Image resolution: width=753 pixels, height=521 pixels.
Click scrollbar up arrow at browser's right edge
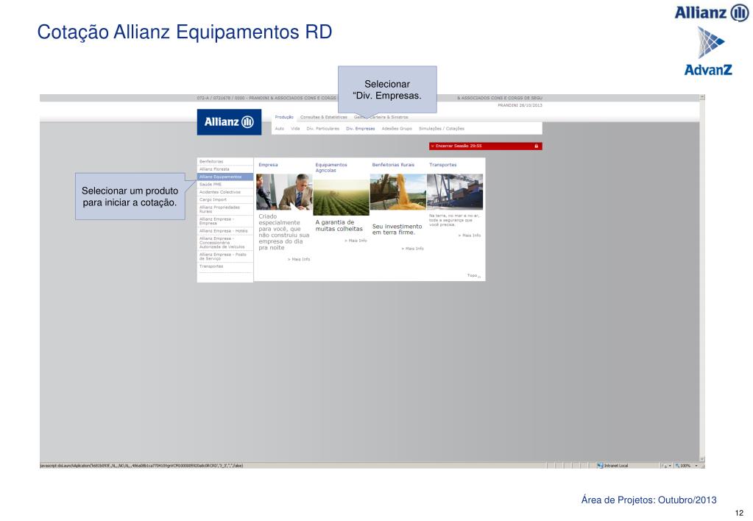(702, 97)
